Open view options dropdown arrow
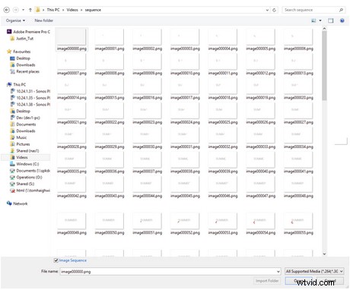The height and width of the screenshot is (290, 350). click(320, 20)
